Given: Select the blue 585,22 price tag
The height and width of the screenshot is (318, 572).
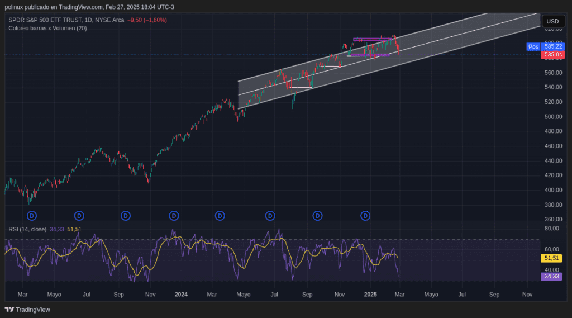Looking at the screenshot, I should click(x=553, y=47).
